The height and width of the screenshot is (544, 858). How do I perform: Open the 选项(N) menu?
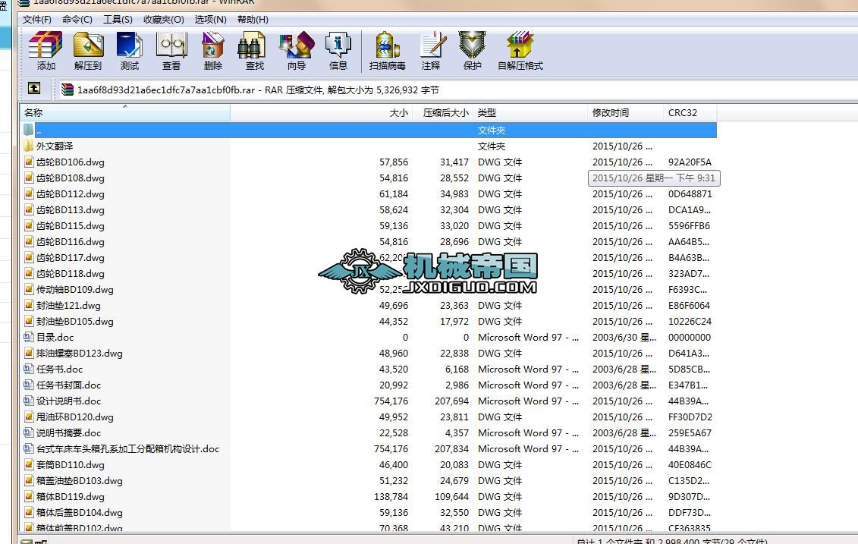click(211, 20)
